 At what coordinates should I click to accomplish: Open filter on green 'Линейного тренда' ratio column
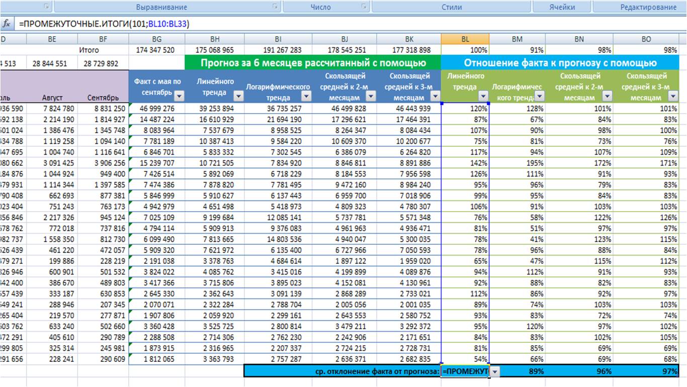[x=483, y=96]
